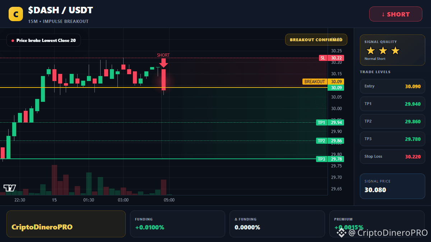Click the yellow coin logo icon
This screenshot has width=431, height=242.
click(x=16, y=14)
